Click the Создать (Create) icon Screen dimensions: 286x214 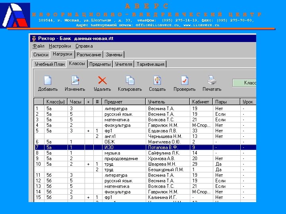pyautogui.click(x=157, y=80)
